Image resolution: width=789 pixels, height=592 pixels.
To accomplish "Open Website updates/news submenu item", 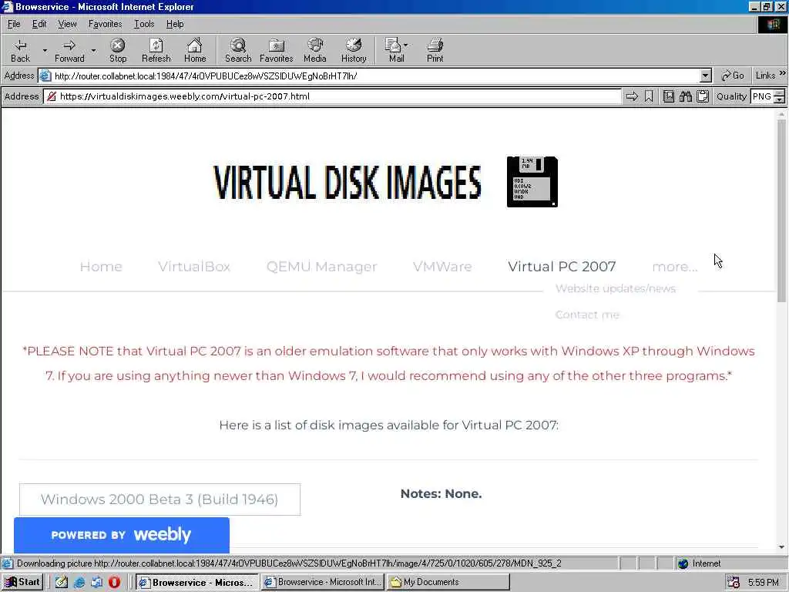I will [x=616, y=288].
